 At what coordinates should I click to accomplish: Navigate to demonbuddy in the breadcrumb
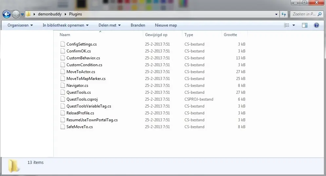pyautogui.click(x=50, y=14)
